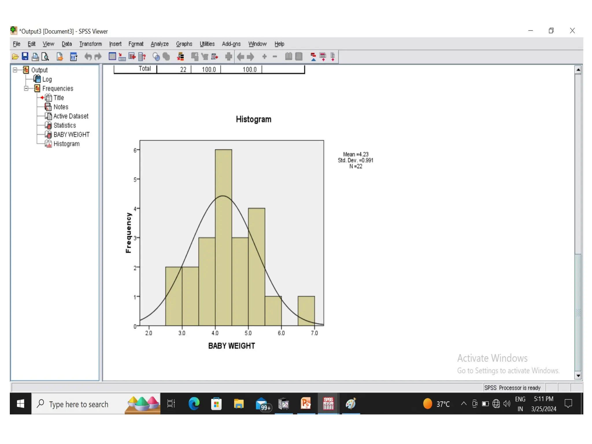This screenshot has height=444, width=592.
Task: Select the Statistics outline item
Action: [64, 125]
